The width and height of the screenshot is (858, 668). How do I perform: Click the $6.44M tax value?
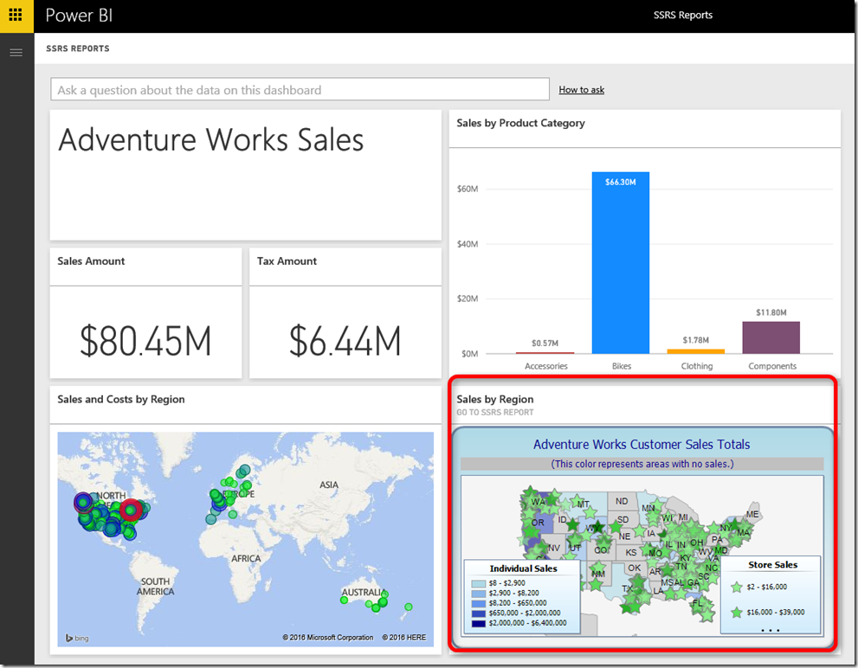(345, 341)
